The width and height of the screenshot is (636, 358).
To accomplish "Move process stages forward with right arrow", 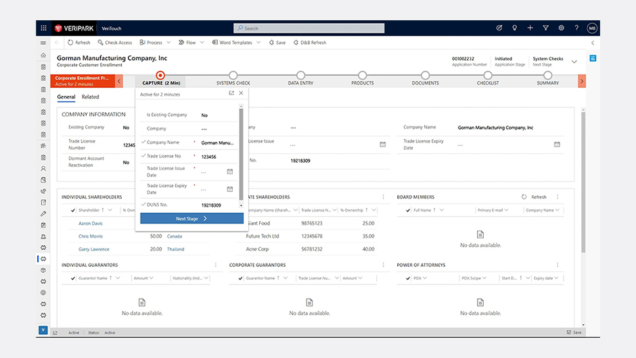I will [582, 81].
